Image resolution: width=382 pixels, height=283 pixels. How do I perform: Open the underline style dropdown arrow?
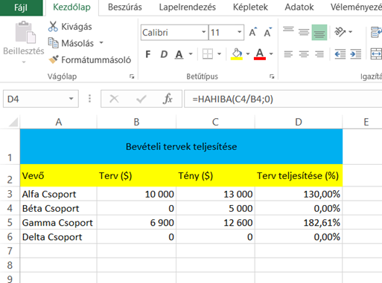[x=191, y=54]
